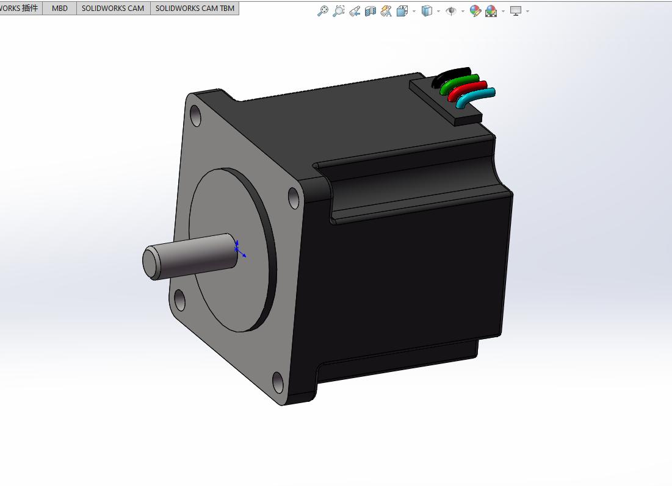Select the red wire on the motor

coord(467,89)
